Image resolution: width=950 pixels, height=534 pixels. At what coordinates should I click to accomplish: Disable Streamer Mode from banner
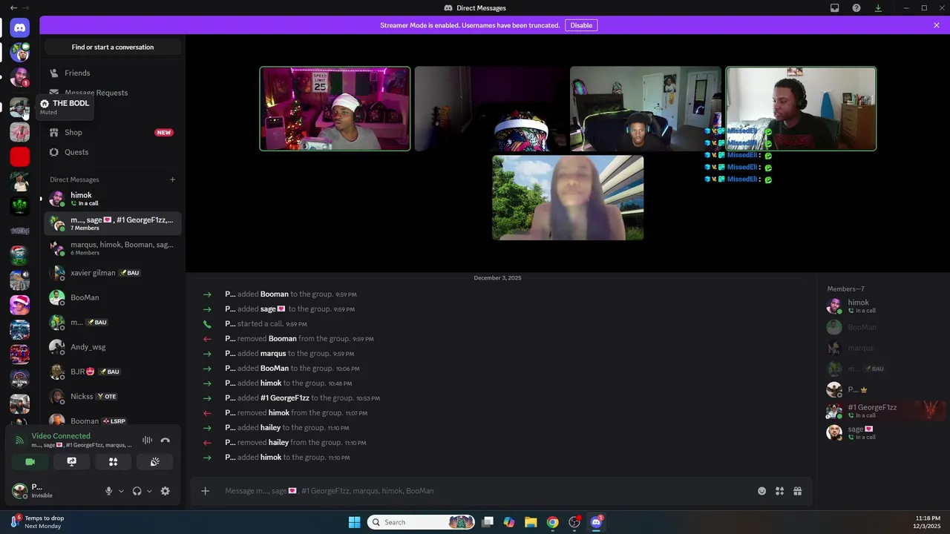coord(581,25)
